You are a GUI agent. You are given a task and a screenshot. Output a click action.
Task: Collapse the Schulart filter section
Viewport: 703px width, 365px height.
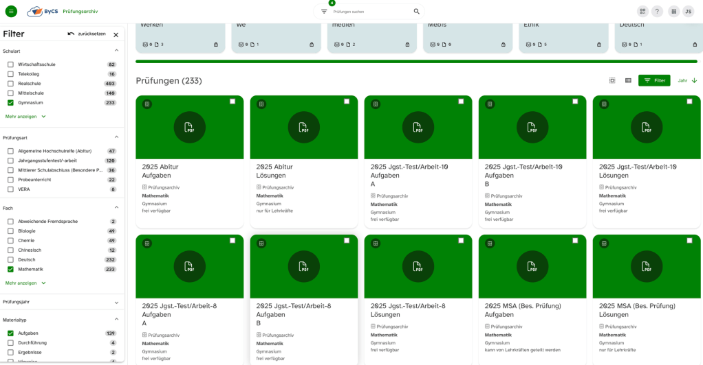(x=116, y=51)
